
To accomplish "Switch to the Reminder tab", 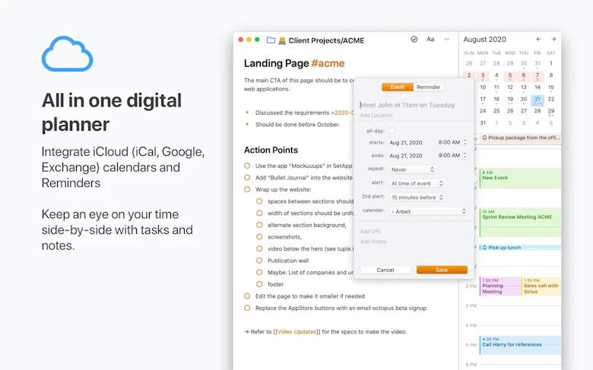I will [429, 87].
